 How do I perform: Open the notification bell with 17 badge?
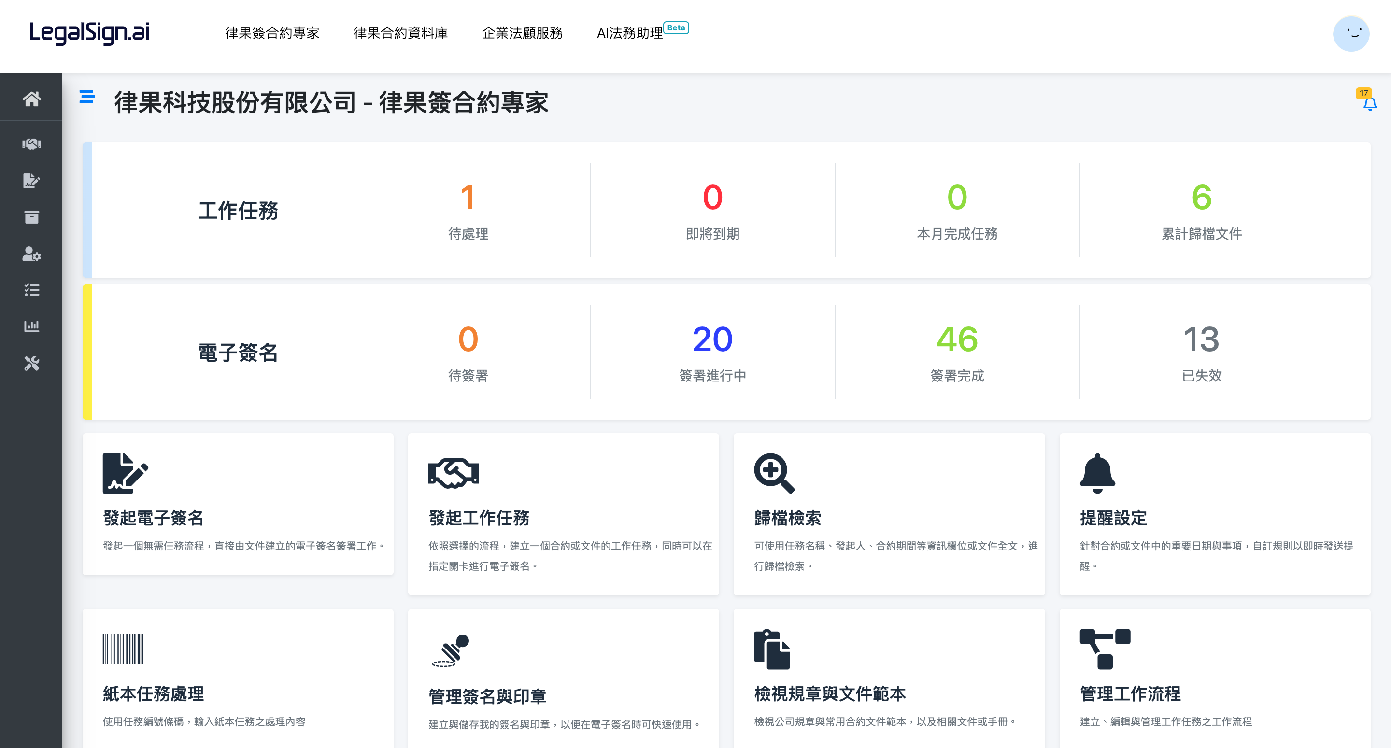point(1368,100)
